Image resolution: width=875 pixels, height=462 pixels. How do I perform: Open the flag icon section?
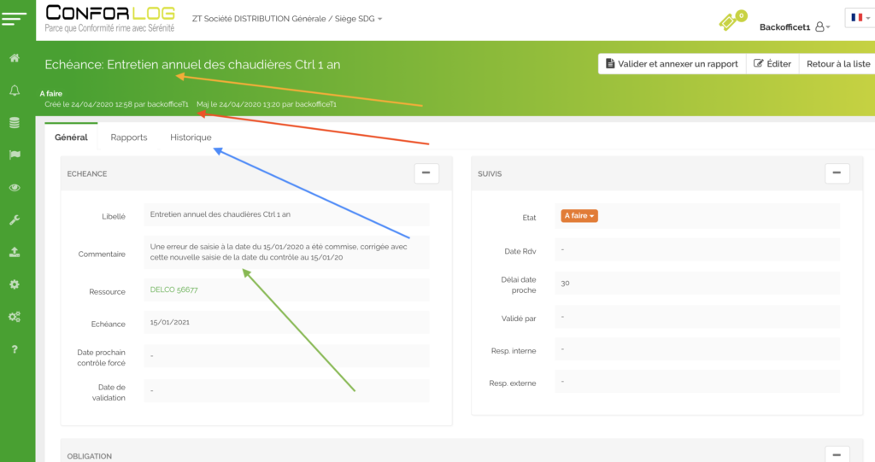[x=15, y=155]
